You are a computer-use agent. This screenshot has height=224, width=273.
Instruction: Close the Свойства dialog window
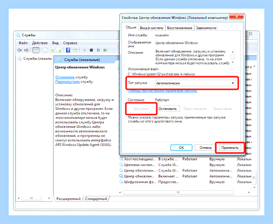[x=236, y=16]
